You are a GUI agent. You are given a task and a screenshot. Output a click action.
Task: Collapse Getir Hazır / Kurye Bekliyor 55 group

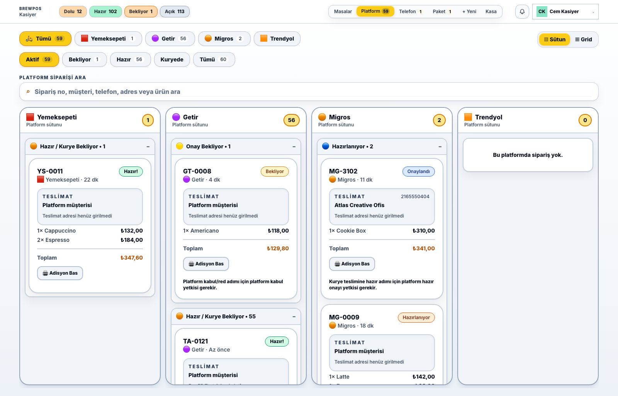tap(294, 316)
